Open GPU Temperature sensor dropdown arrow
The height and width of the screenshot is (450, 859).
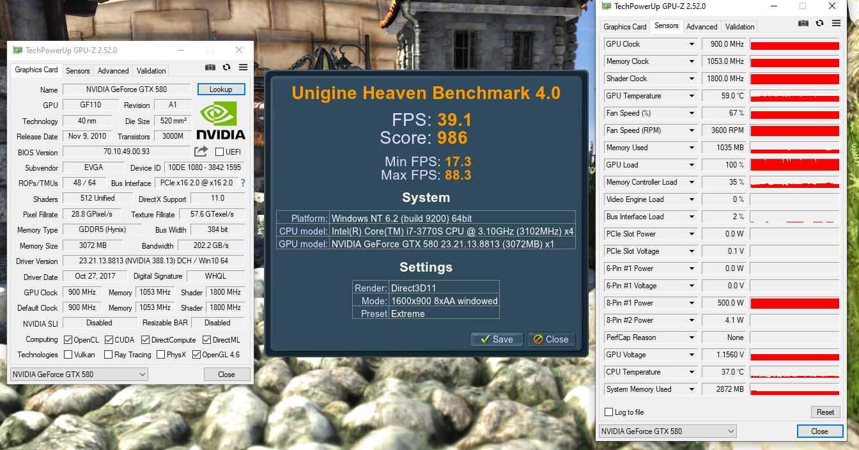click(692, 96)
